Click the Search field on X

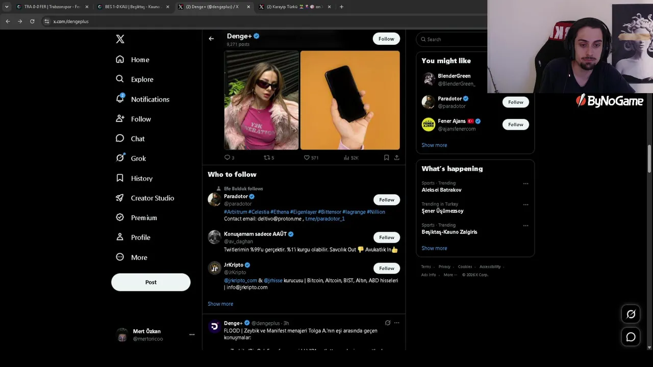pyautogui.click(x=452, y=39)
